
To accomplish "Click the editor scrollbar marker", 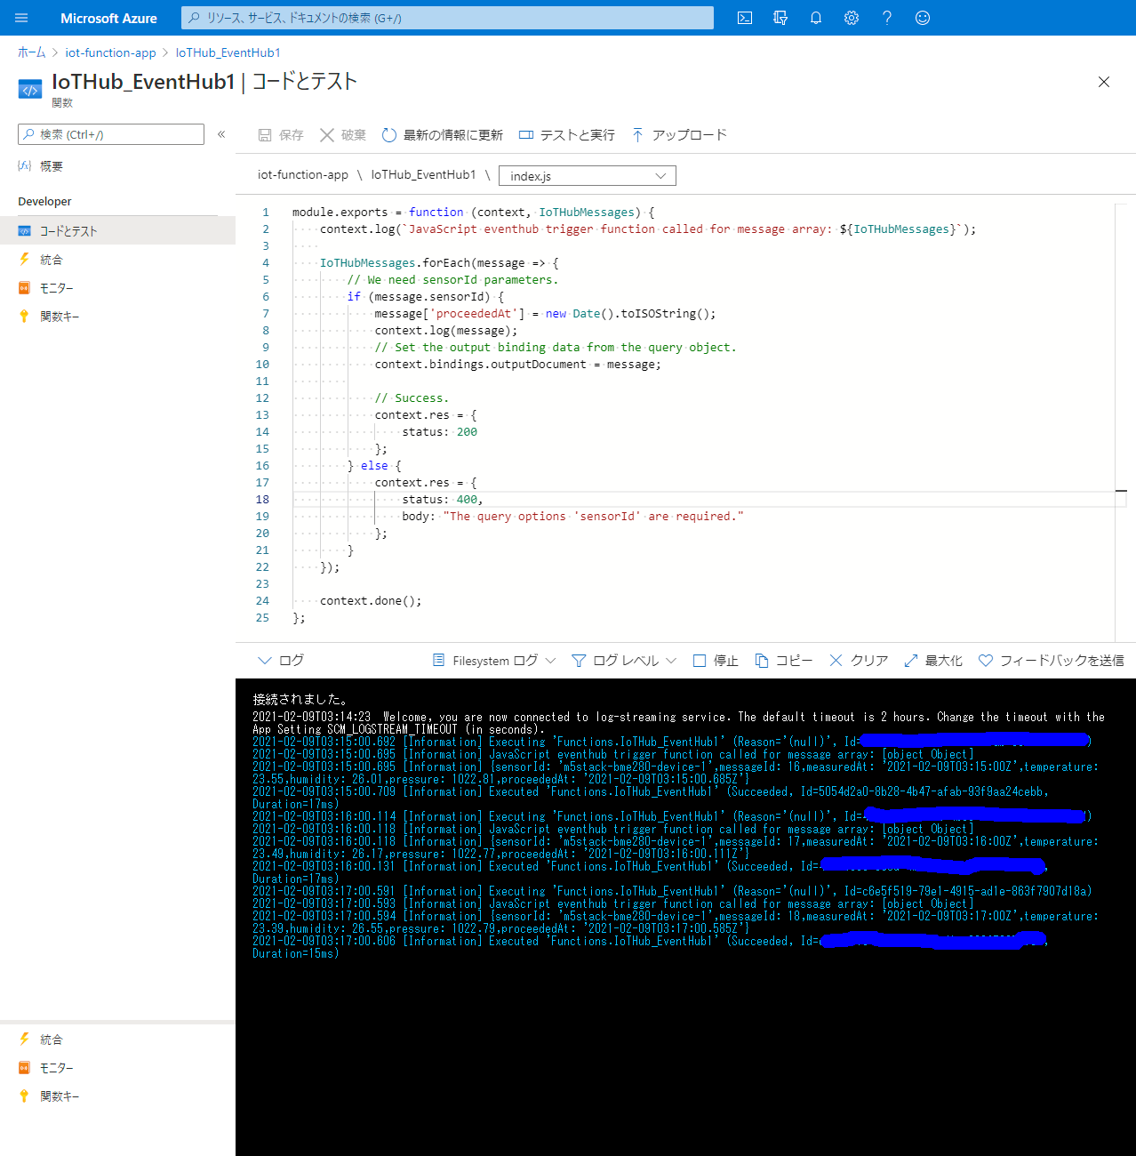I will 1121,491.
